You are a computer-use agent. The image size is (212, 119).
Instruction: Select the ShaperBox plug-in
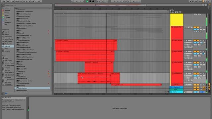tap(32, 76)
